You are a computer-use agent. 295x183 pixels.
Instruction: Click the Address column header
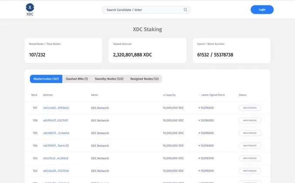point(48,95)
